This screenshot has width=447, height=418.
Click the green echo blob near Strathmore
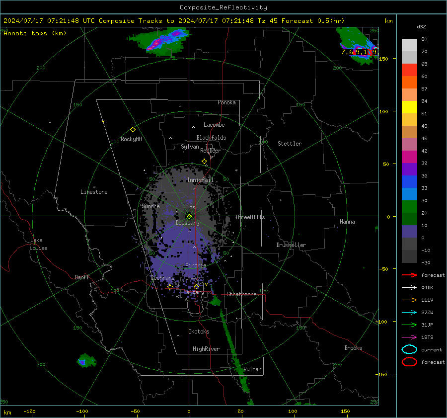click(215, 301)
